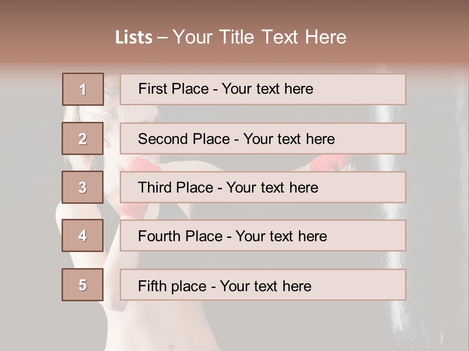
Task: Select the number 1 box
Action: click(x=83, y=89)
